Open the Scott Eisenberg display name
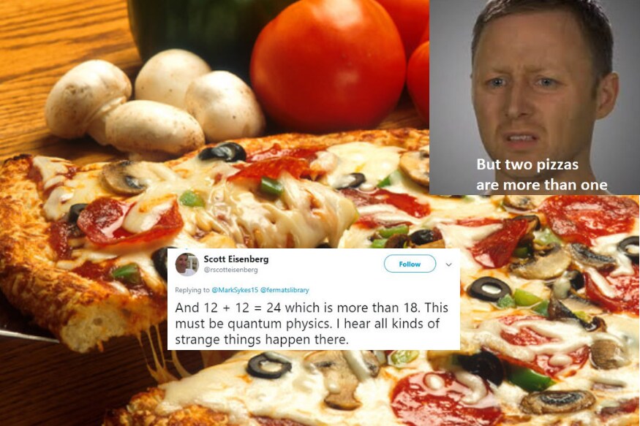The height and width of the screenshot is (426, 640). point(236,259)
